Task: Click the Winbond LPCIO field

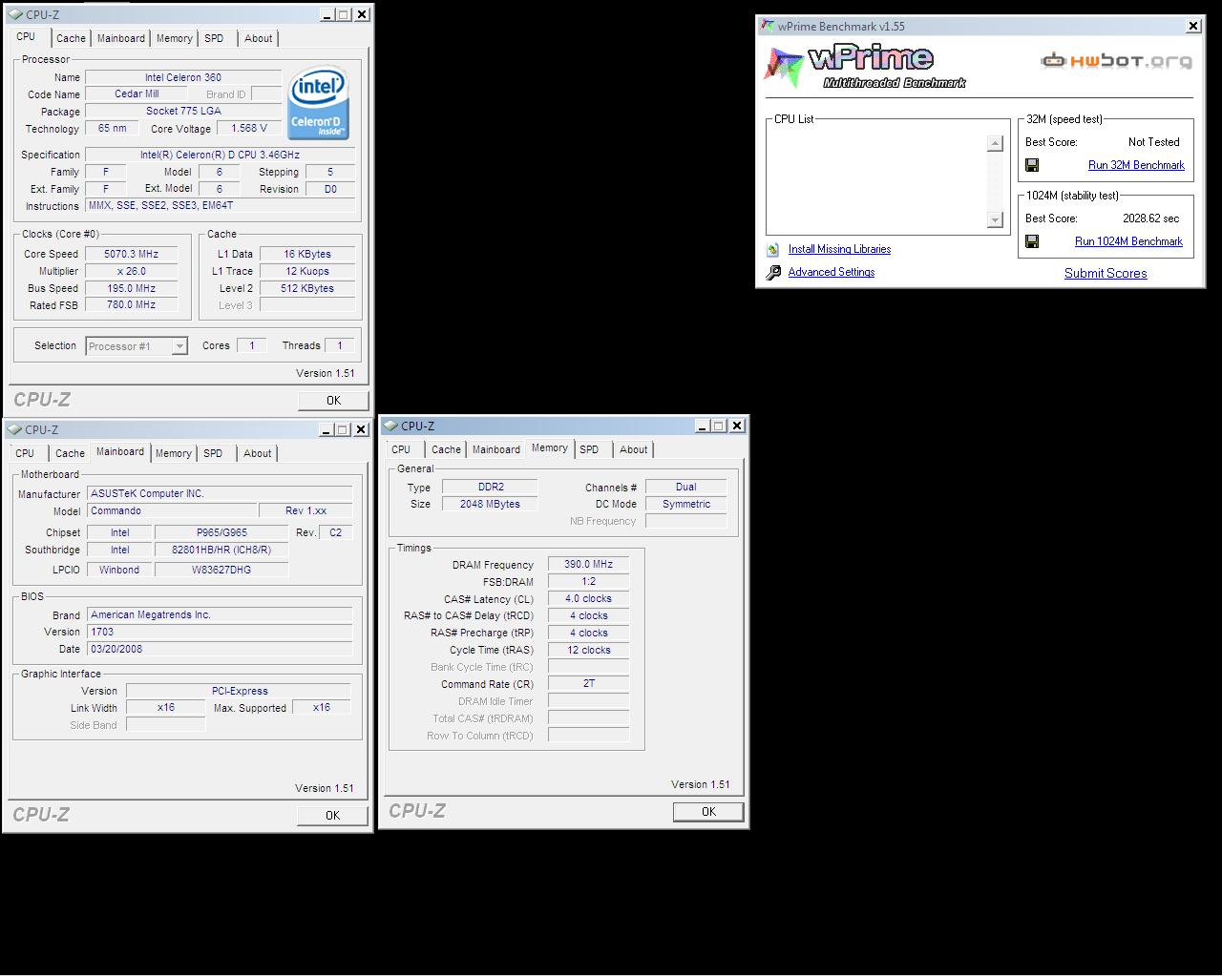Action: [119, 570]
